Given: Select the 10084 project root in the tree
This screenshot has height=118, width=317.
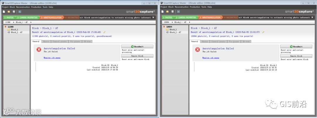Looking at the screenshot, I should [169, 27].
